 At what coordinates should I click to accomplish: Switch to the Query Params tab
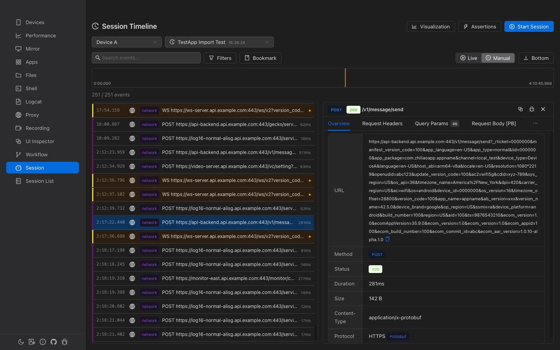point(432,123)
